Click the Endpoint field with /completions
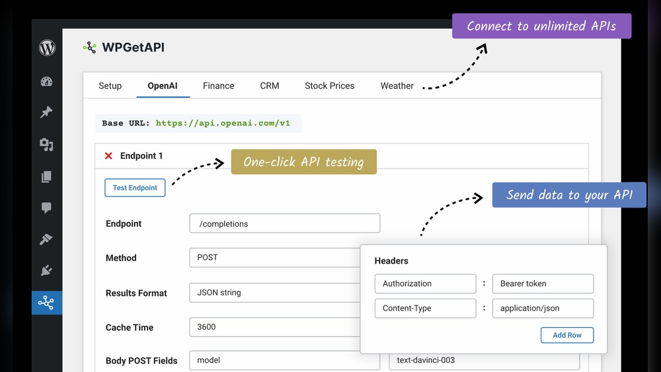Viewport: 661px width, 372px height. click(284, 223)
